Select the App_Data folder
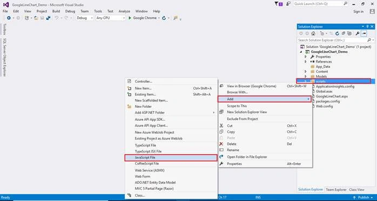Image resolution: width=377 pixels, height=201 pixels. click(322, 67)
